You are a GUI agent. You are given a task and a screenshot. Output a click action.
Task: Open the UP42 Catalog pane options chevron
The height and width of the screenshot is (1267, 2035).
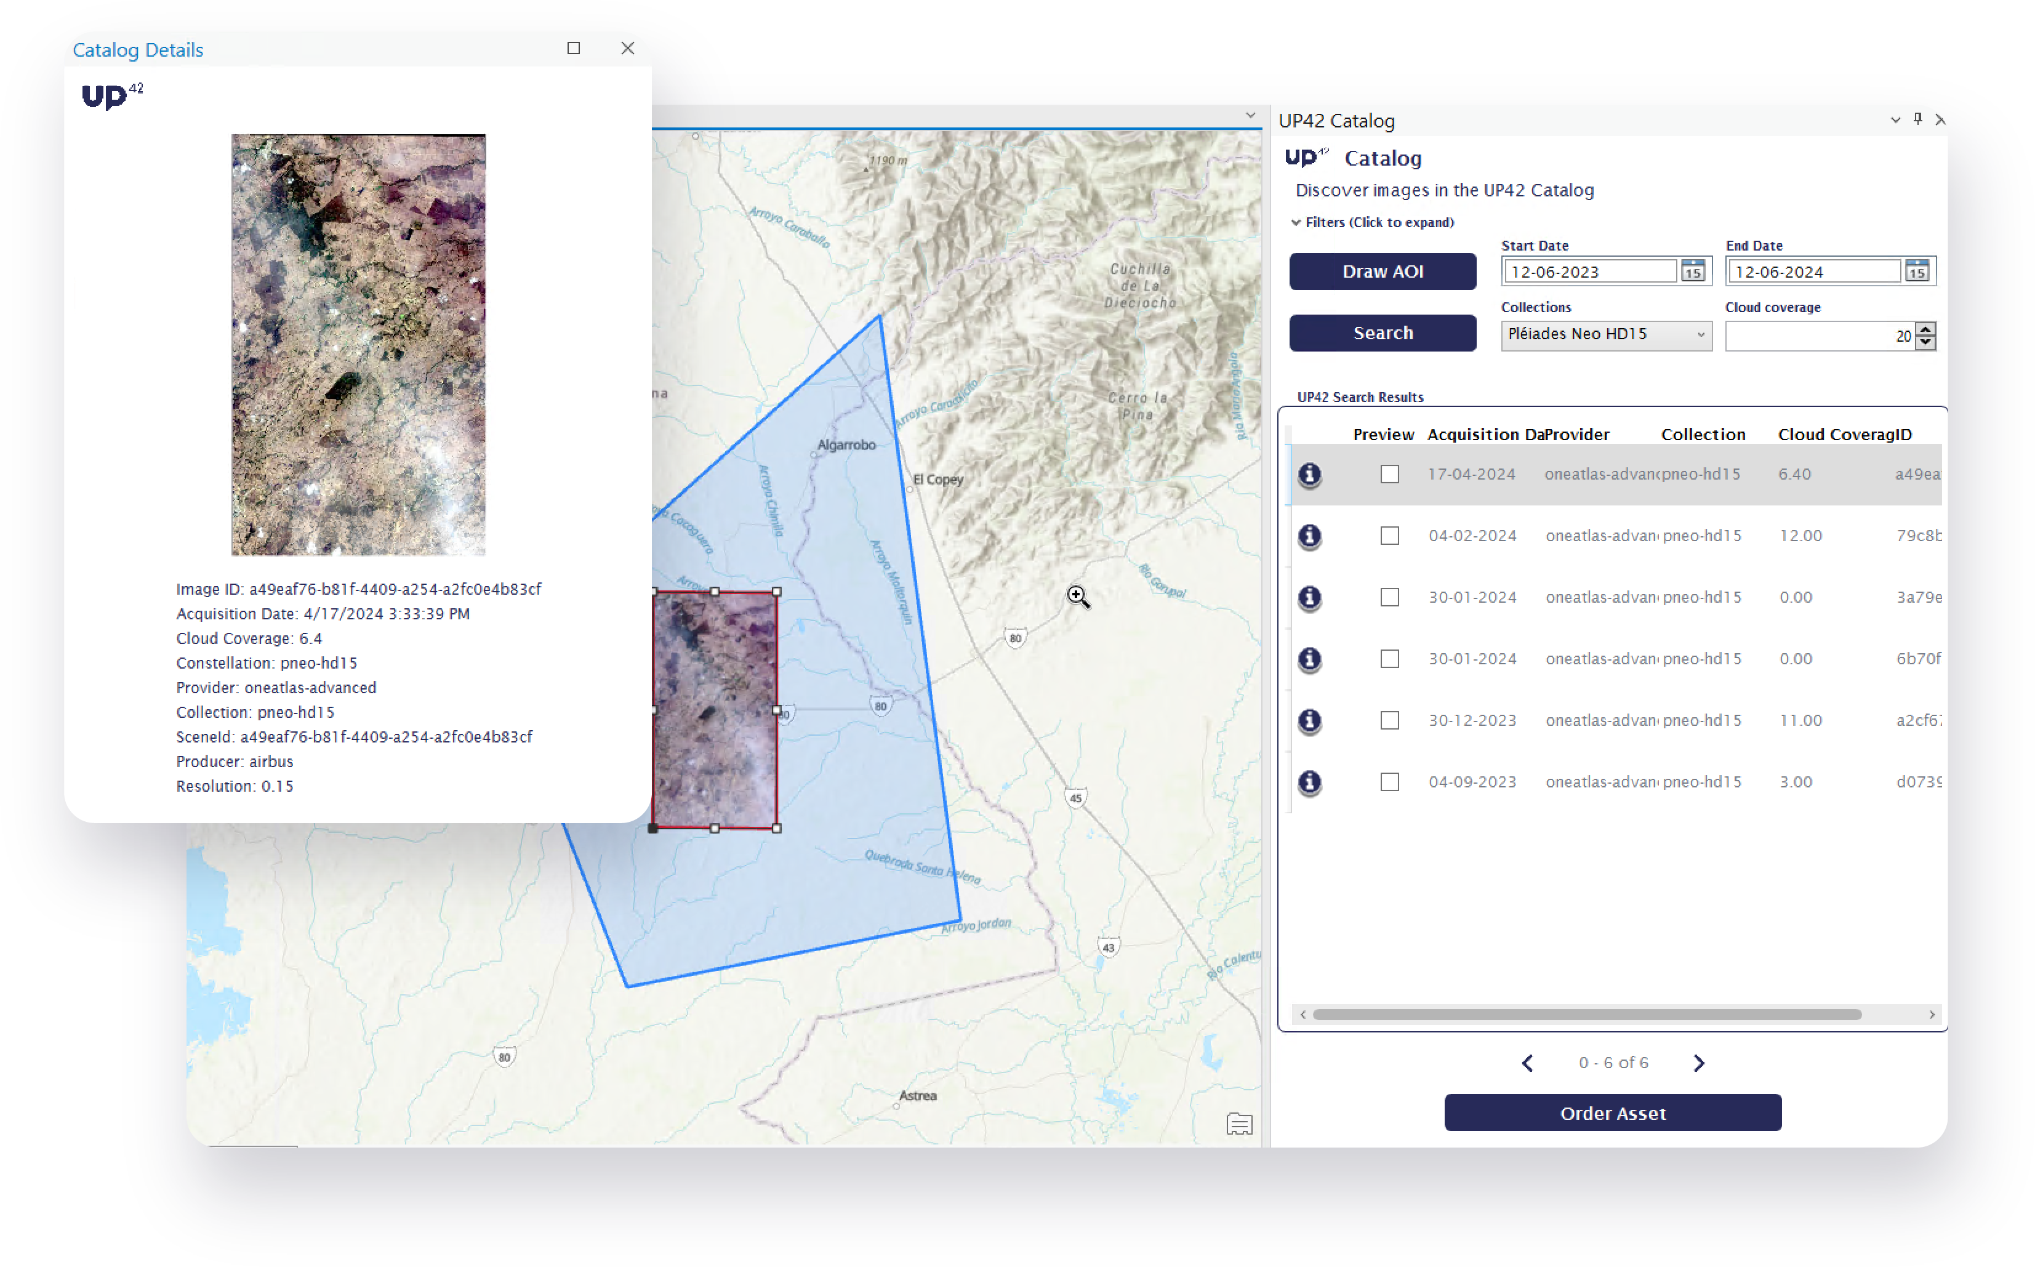coord(1895,120)
